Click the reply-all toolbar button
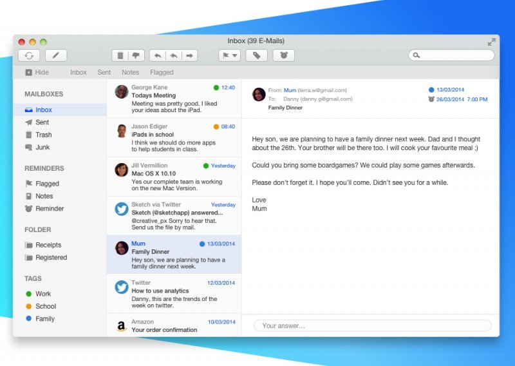The height and width of the screenshot is (366, 515). (174, 55)
